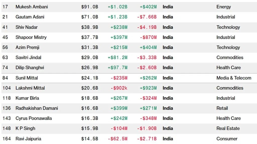
Task: Open Ravi Jaipuria's profile
Action: (x=28, y=139)
